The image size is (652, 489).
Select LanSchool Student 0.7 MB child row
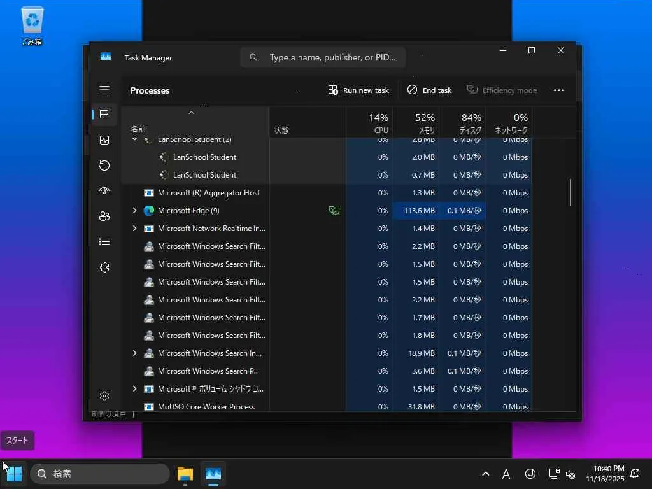point(327,175)
